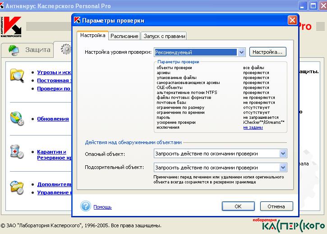Click the не запрашивается password value
Viewport: 327px width, 234px height.
pos(261,117)
